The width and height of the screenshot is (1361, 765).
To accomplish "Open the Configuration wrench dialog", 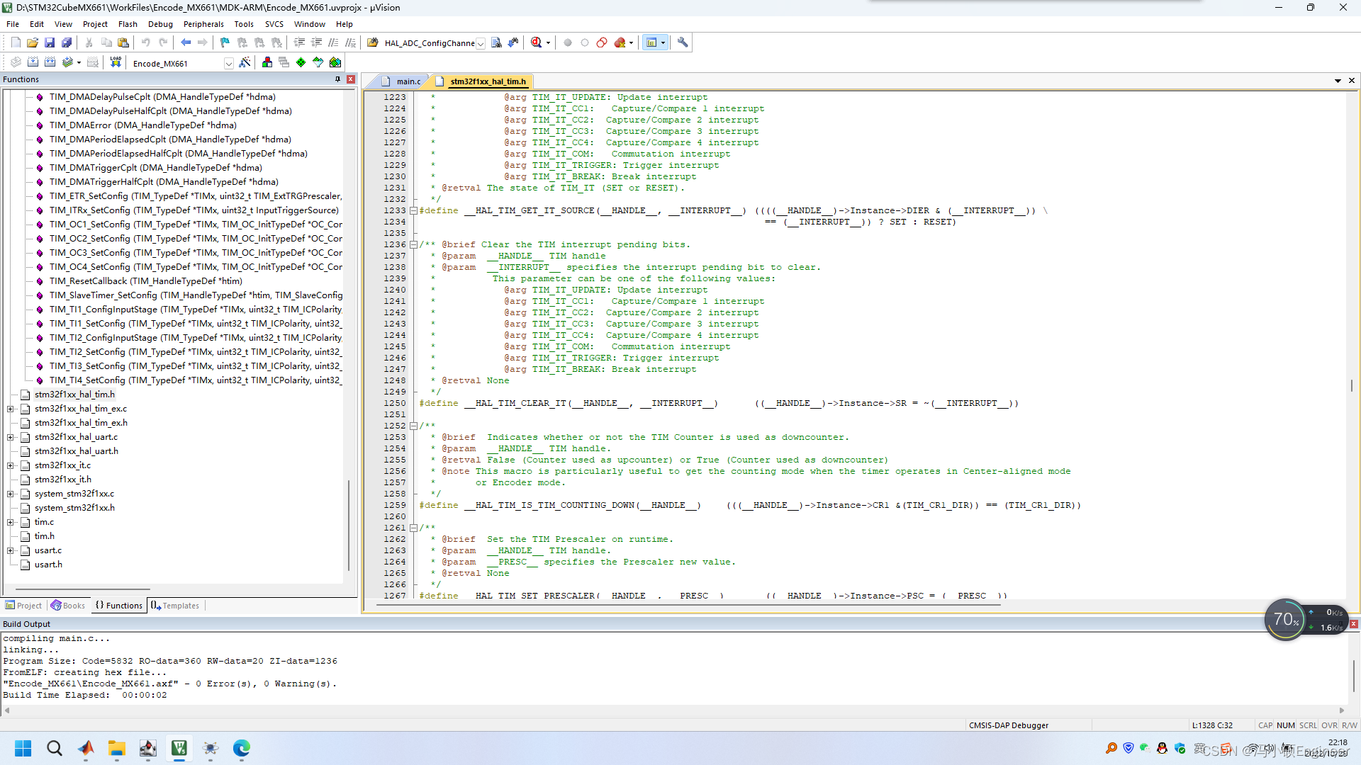I will click(x=683, y=42).
